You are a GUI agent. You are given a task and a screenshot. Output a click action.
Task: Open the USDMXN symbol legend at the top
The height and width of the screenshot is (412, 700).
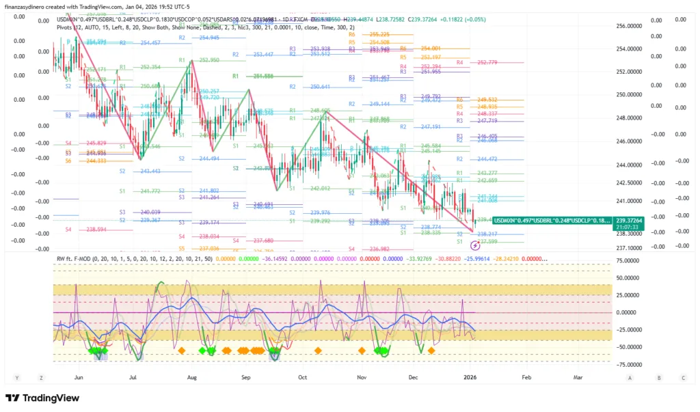(x=171, y=20)
